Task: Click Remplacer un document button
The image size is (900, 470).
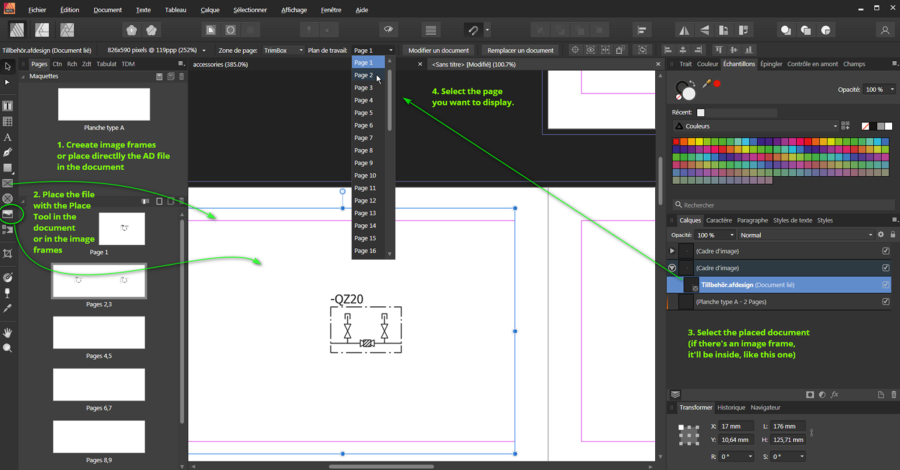Action: click(520, 50)
